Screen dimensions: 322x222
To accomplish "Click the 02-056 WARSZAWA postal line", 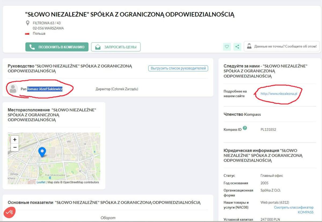I will [48, 28].
